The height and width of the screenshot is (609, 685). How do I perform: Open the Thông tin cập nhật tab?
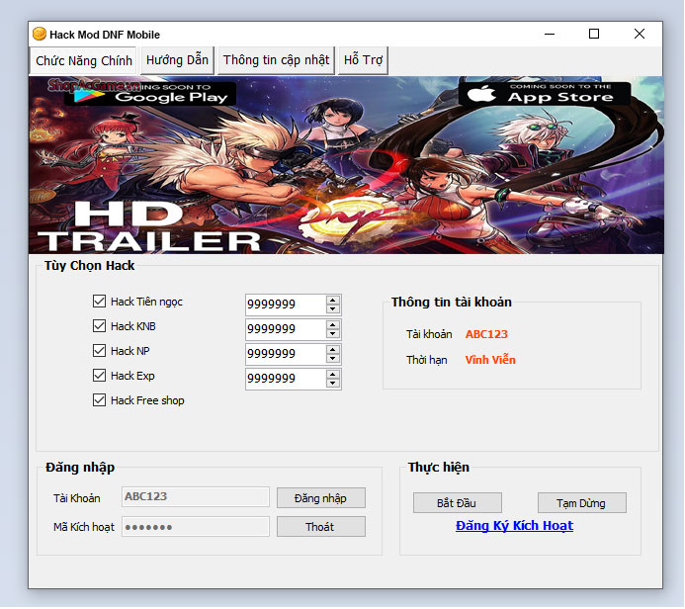[276, 60]
